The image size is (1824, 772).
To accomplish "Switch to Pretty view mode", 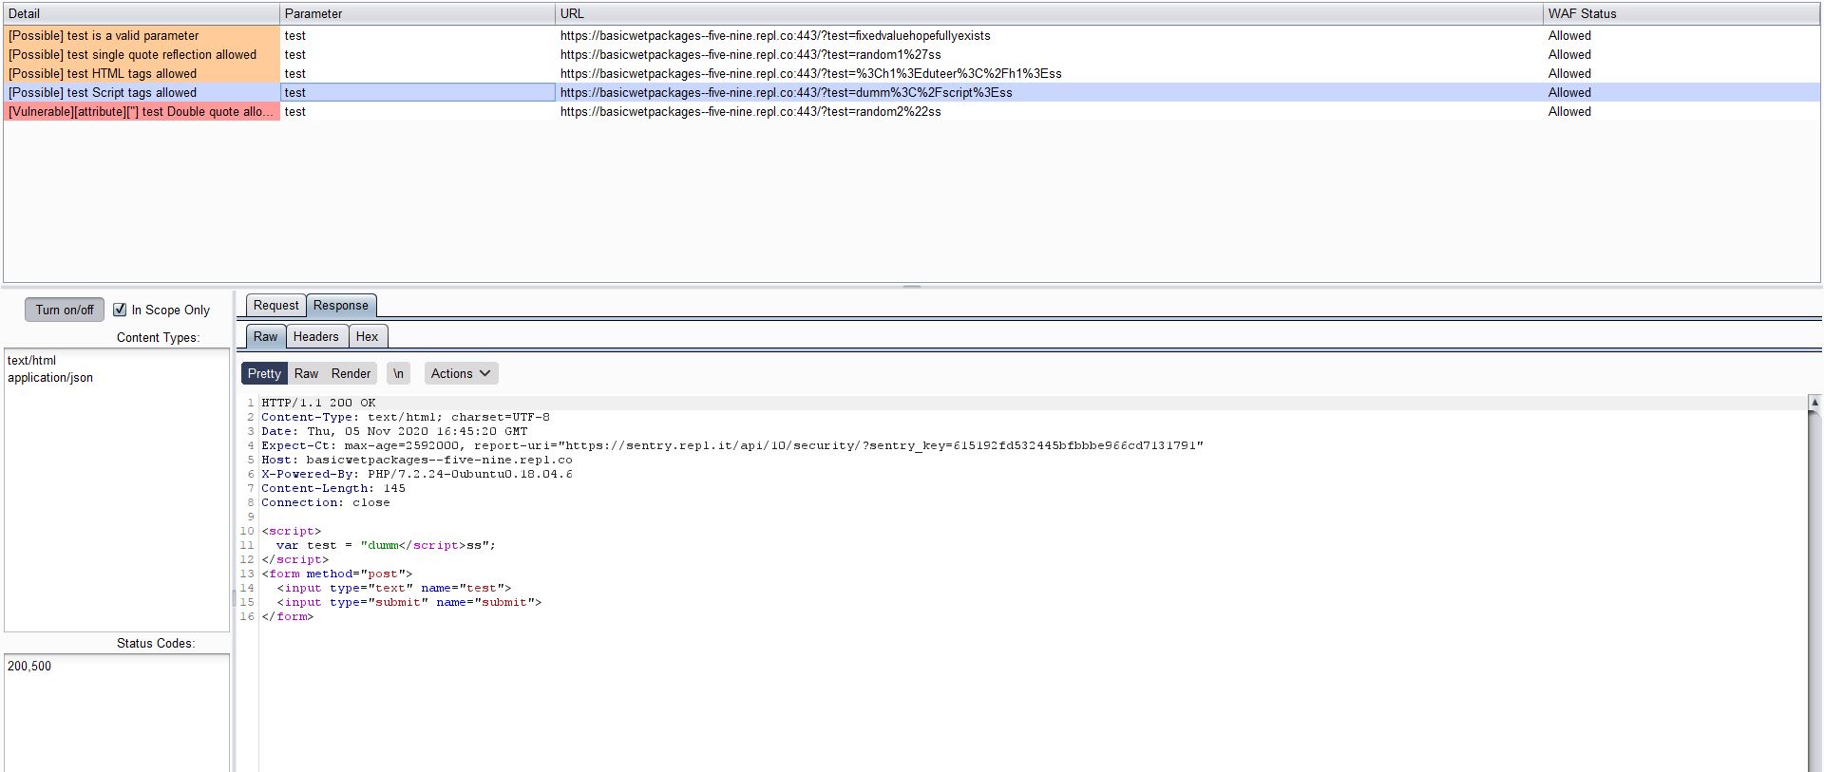I will pyautogui.click(x=264, y=373).
